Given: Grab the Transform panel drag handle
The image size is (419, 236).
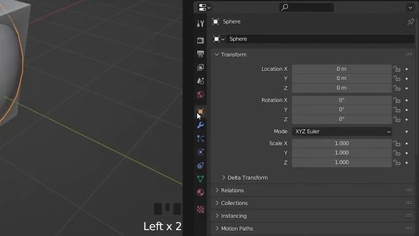Looking at the screenshot, I should coord(409,54).
